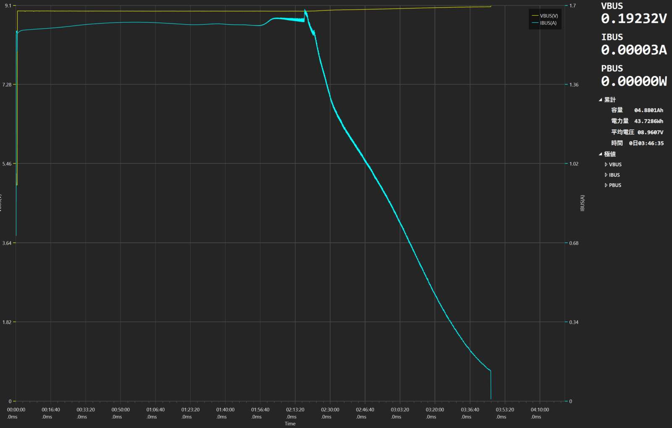Click the 02:13:20 time axis tick label

pos(295,410)
